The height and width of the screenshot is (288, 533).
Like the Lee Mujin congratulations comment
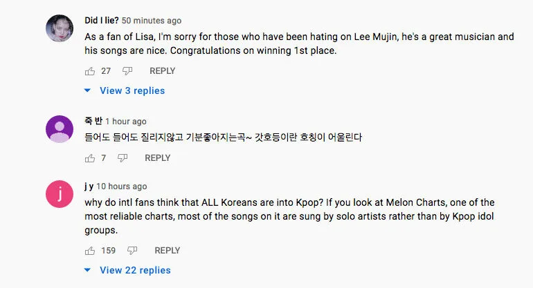coord(89,71)
